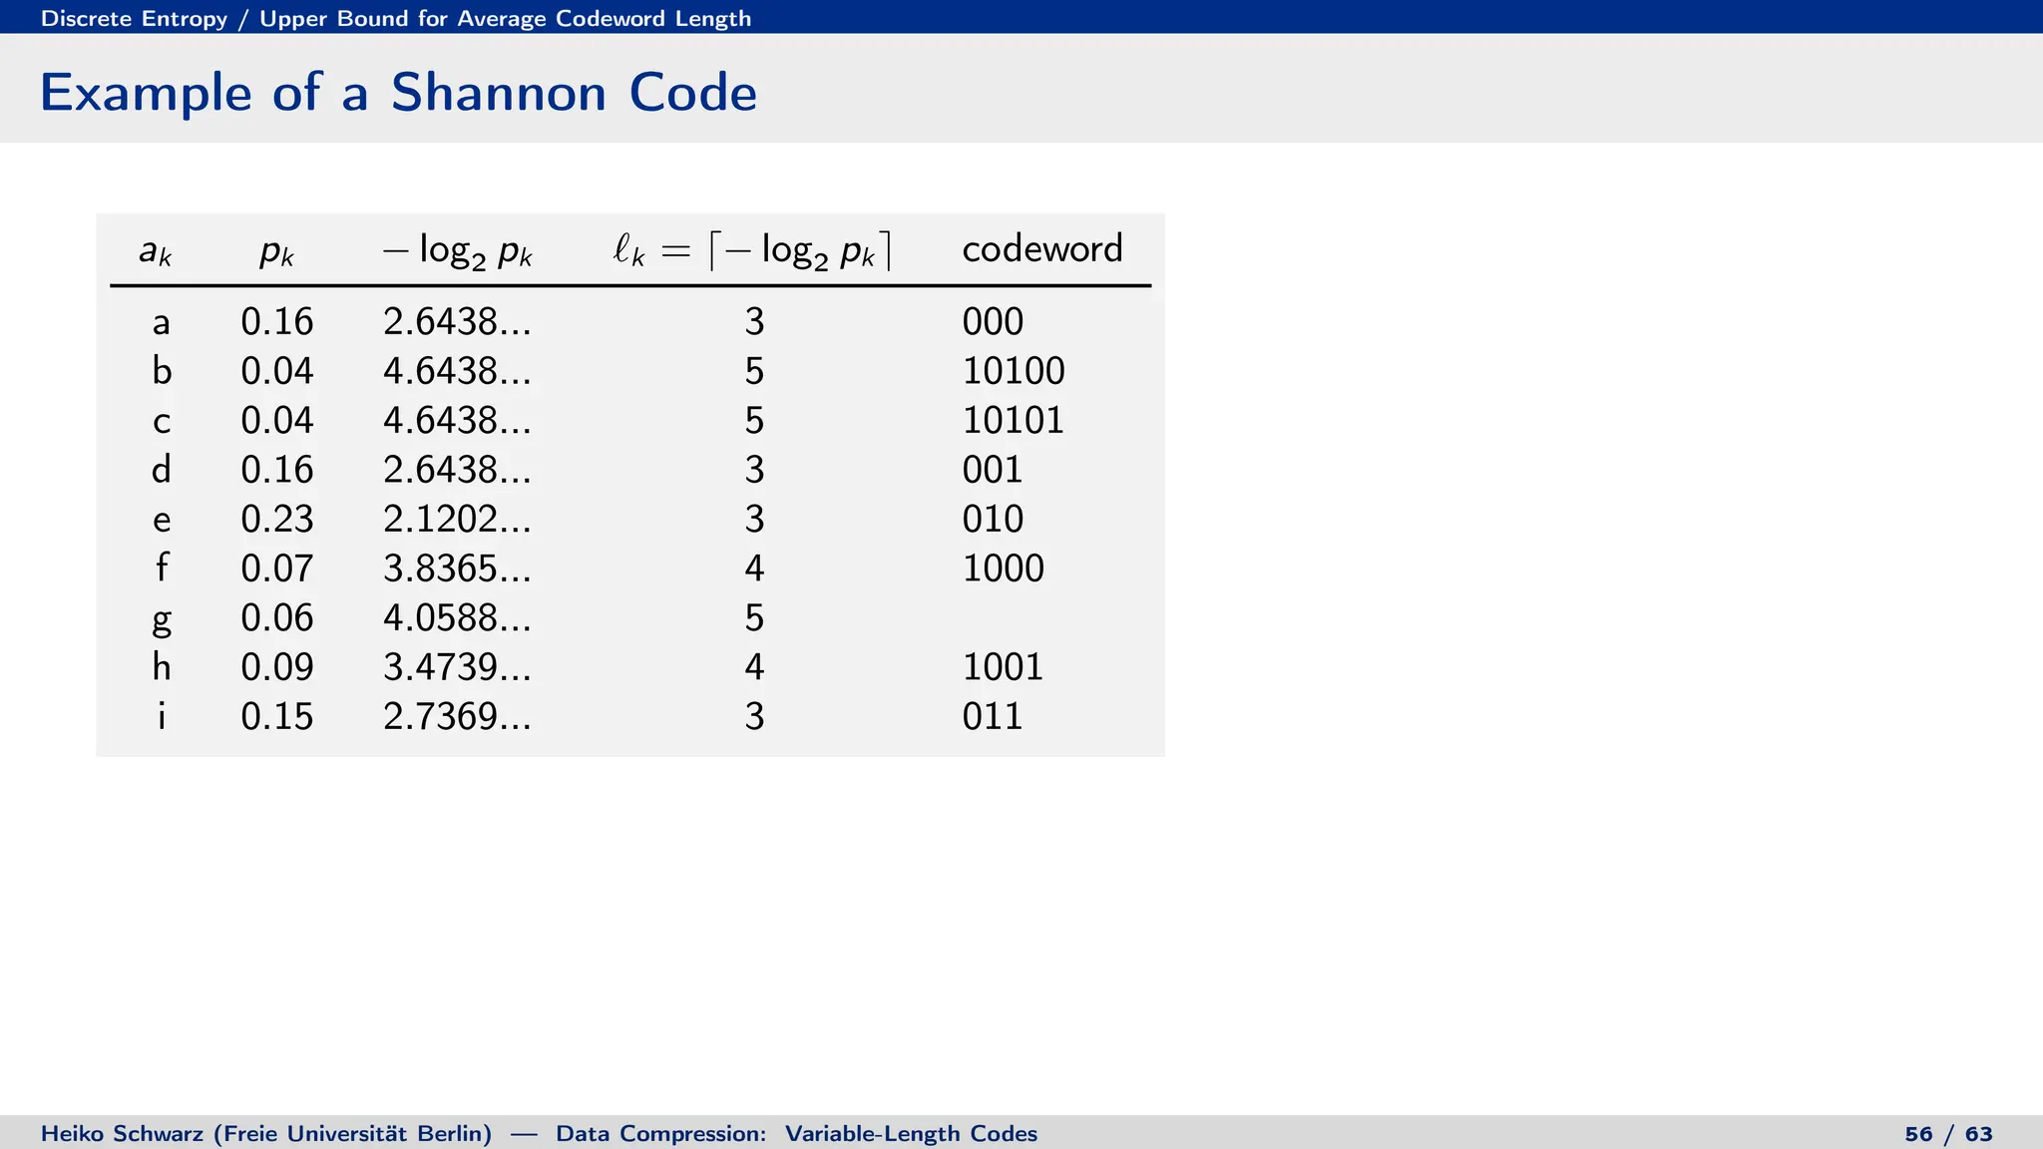
Task: Click the value '2.7369...'
Action: point(458,717)
